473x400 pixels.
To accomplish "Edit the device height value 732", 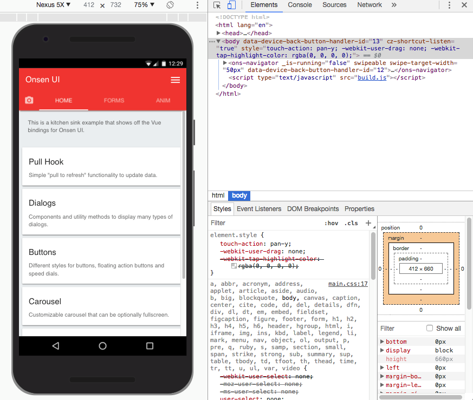I will tap(116, 5).
